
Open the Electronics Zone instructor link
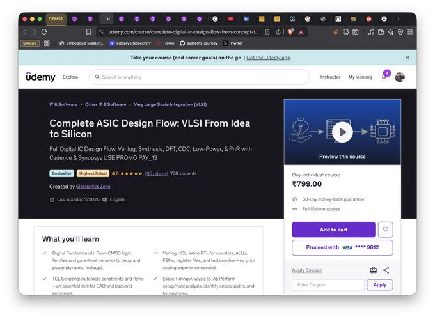point(93,187)
